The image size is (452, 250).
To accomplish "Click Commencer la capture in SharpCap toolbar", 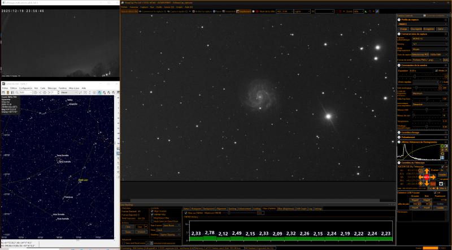I will (x=153, y=11).
